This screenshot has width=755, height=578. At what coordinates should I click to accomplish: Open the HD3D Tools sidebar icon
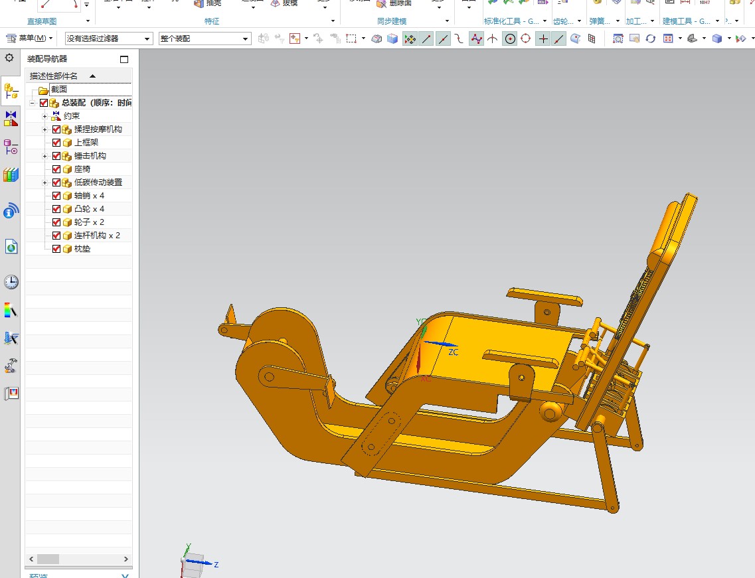[x=11, y=211]
